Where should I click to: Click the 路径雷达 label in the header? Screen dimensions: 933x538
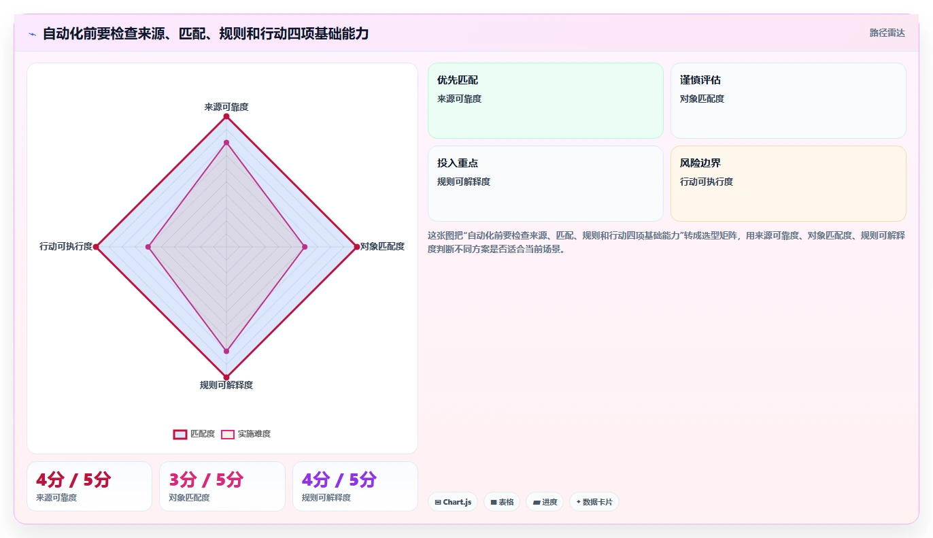coord(887,33)
